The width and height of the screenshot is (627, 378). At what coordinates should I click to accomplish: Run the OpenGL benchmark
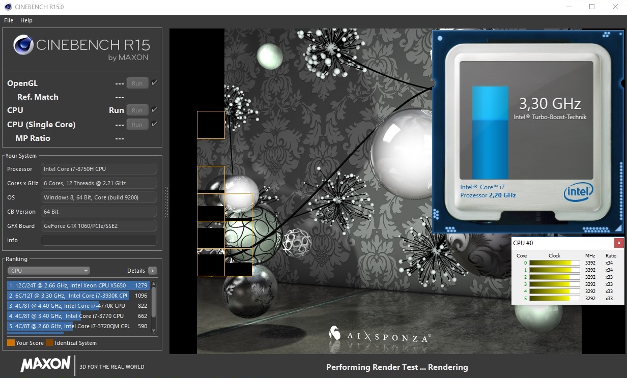(137, 83)
